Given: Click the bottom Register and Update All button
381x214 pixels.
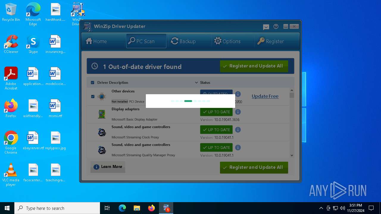Looking at the screenshot, I should [x=254, y=168].
